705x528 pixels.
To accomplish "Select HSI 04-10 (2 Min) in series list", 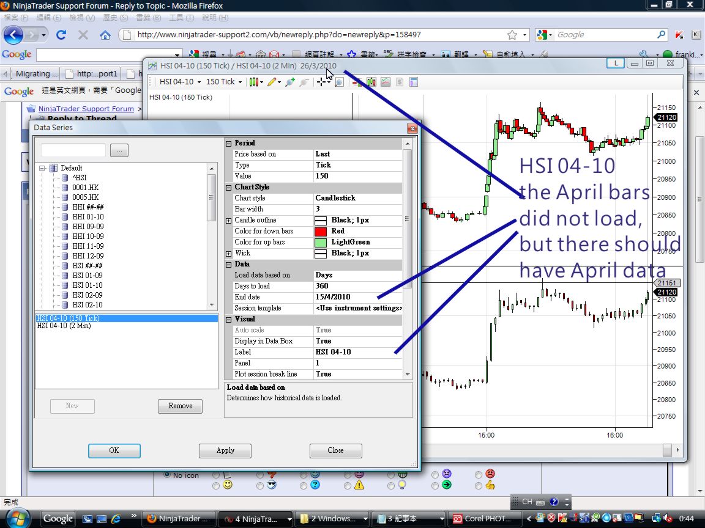I will point(64,326).
